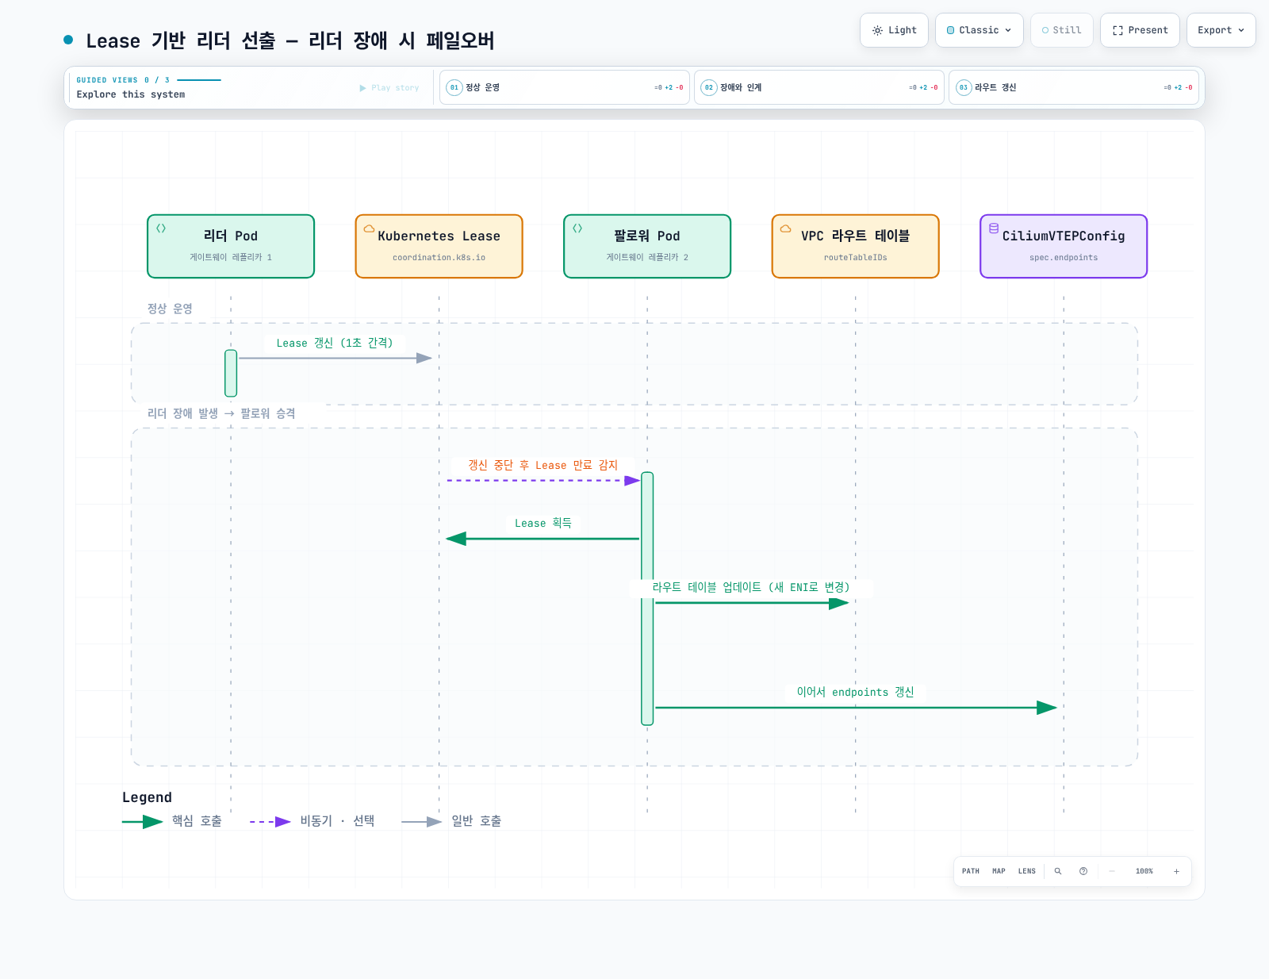Open the Classic style dropdown
The width and height of the screenshot is (1269, 979).
[979, 30]
